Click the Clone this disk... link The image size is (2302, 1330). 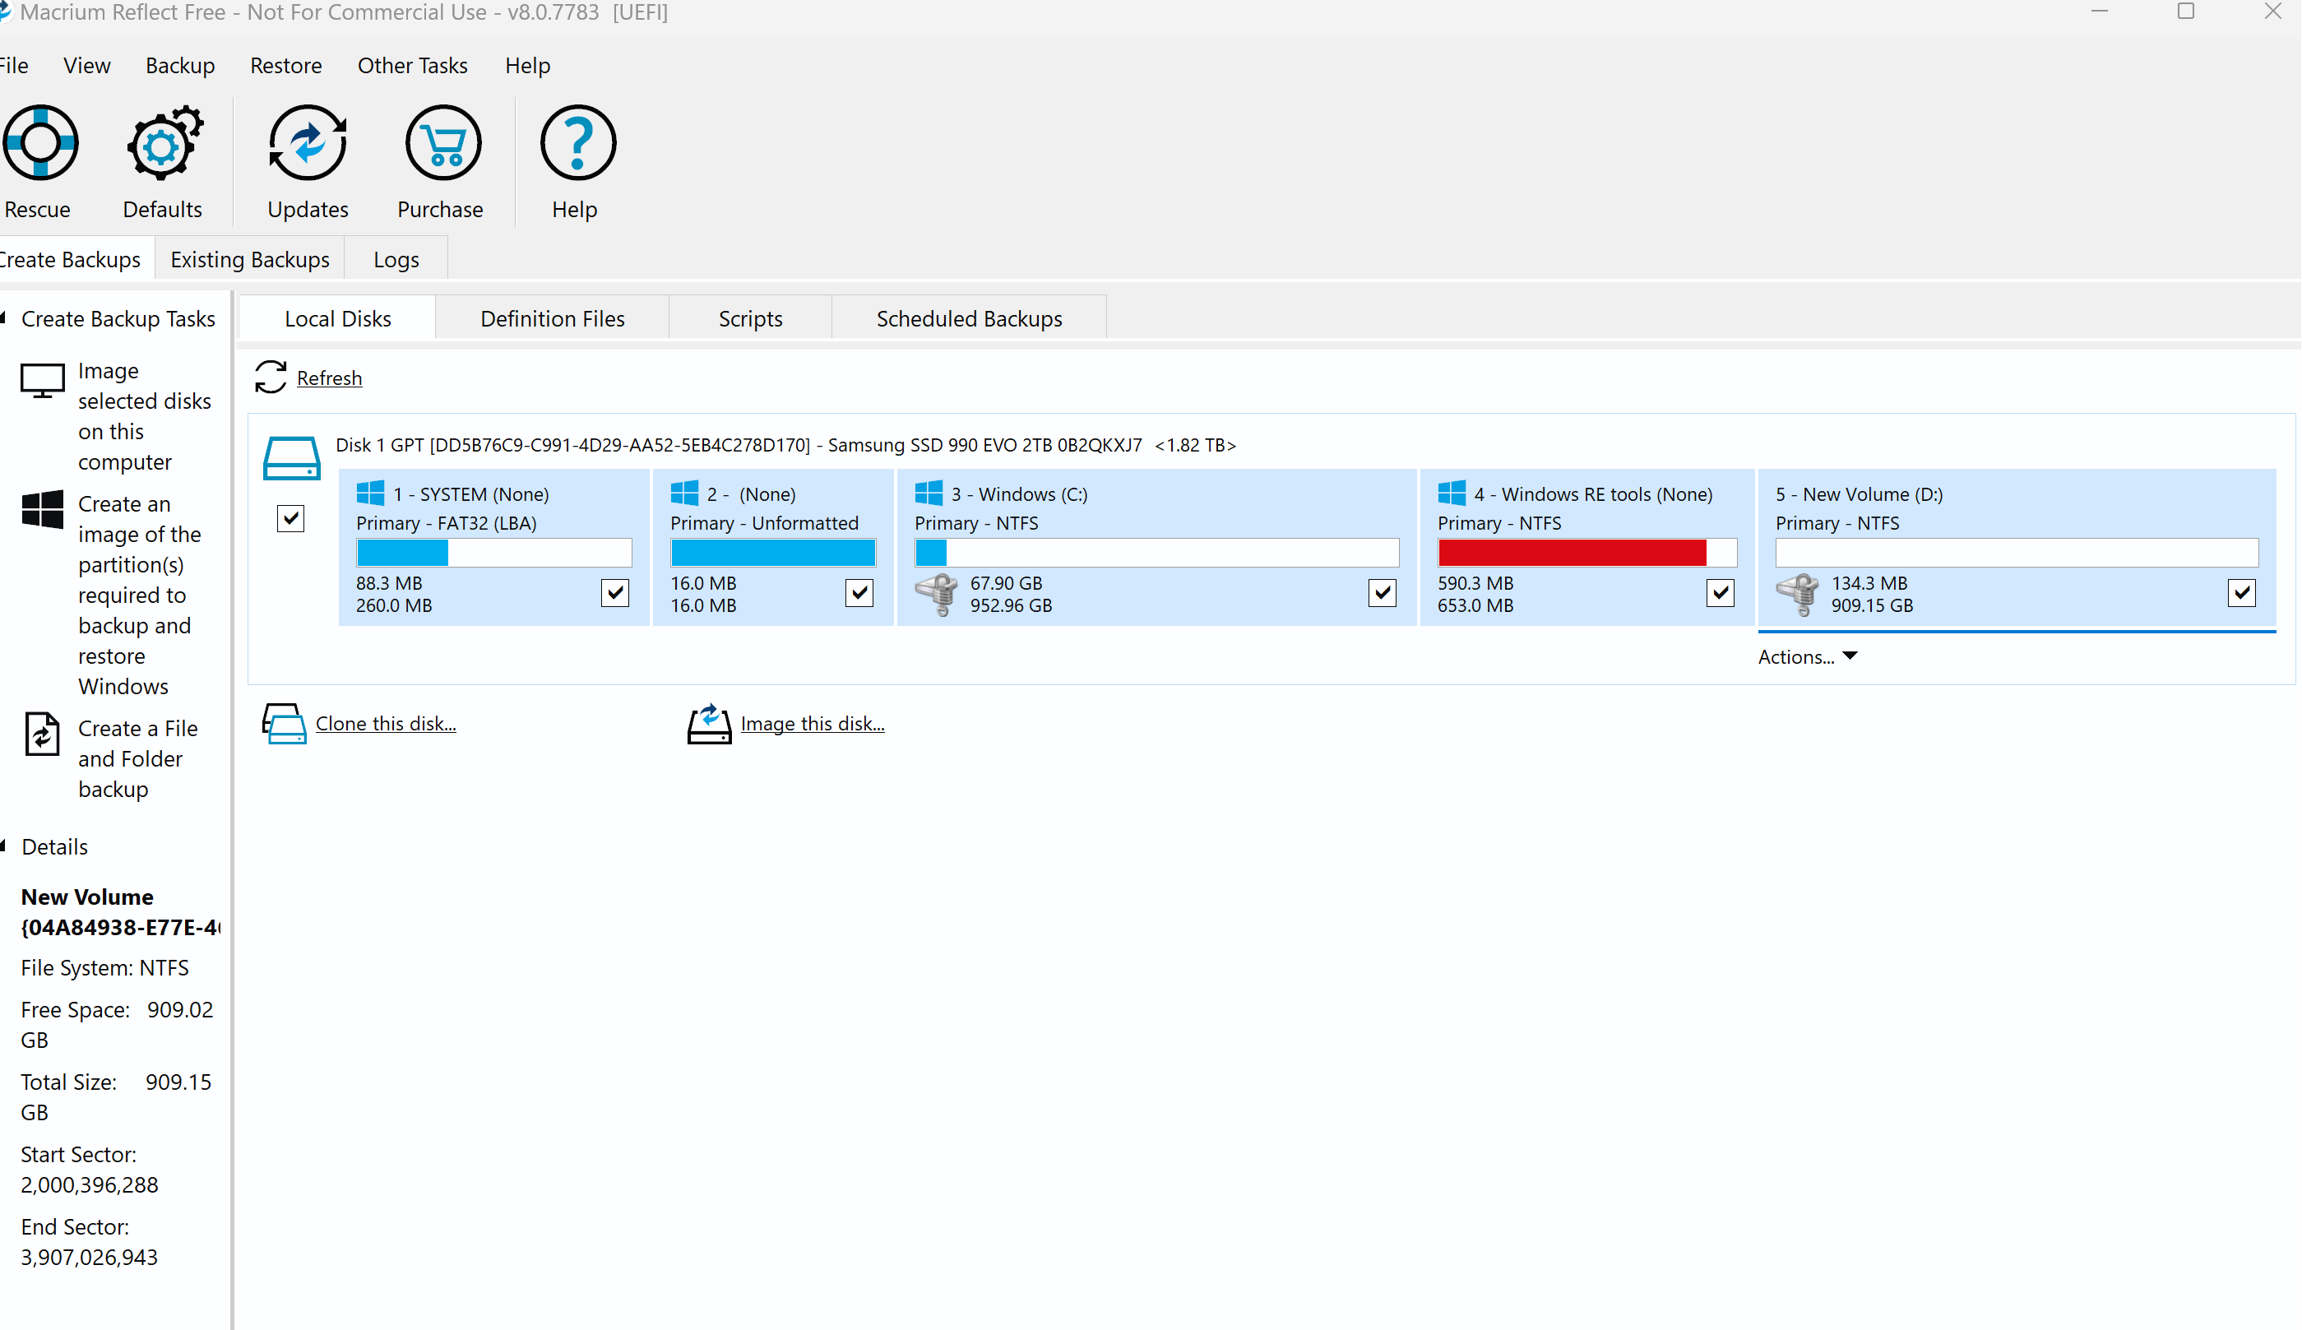click(x=386, y=724)
